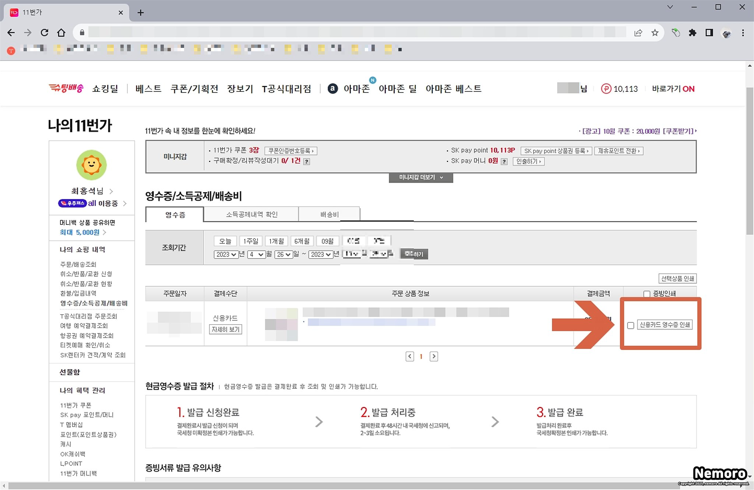Image resolution: width=754 pixels, height=490 pixels.
Task: Click the question mark next to 구매확정/리뷰작성대기
Action: point(306,161)
